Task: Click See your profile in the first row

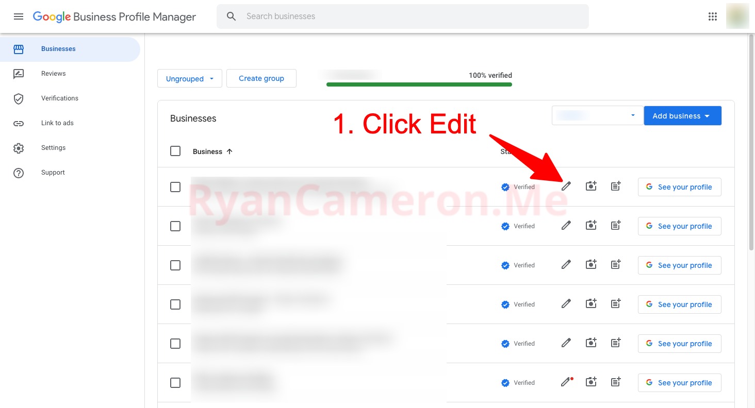Action: tap(679, 187)
